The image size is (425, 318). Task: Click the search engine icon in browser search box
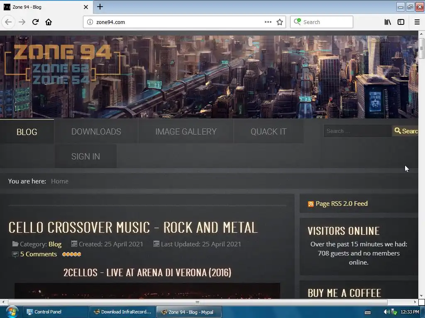click(297, 22)
